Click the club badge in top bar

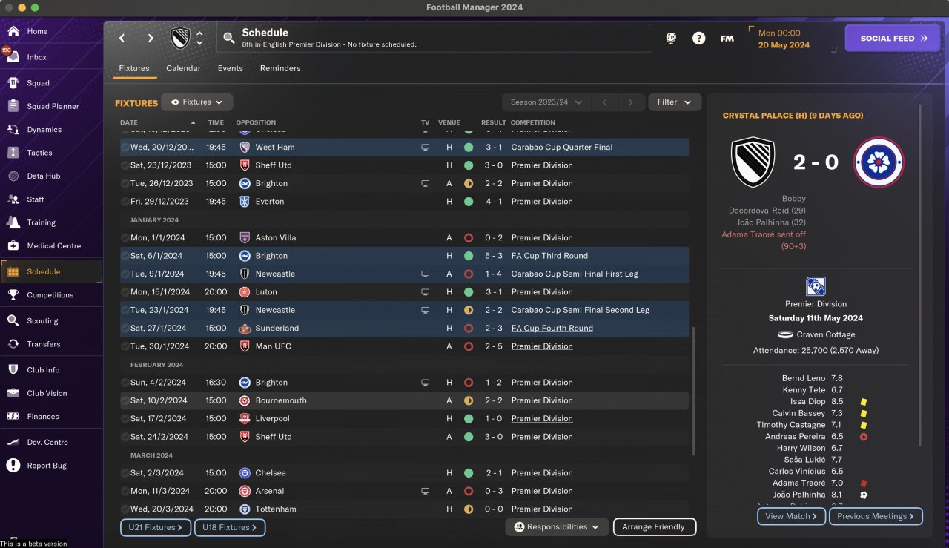pyautogui.click(x=180, y=39)
